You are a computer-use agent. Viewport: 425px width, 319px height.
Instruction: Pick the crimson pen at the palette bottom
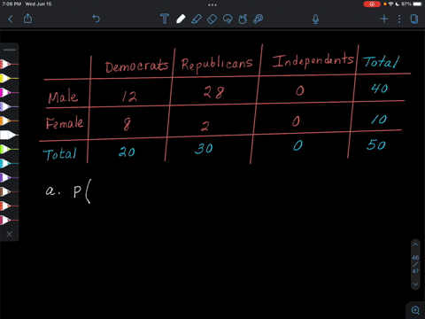[8, 220]
